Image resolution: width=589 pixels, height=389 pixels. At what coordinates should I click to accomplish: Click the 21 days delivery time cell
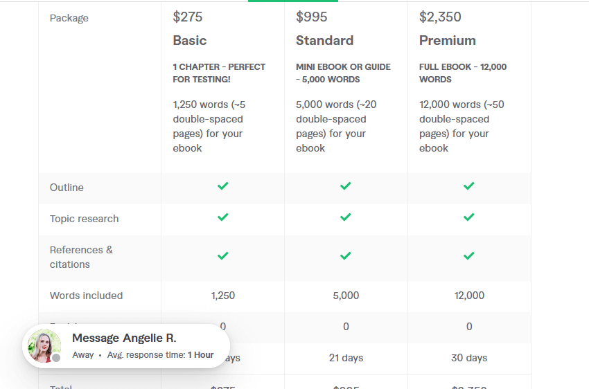[x=346, y=358]
